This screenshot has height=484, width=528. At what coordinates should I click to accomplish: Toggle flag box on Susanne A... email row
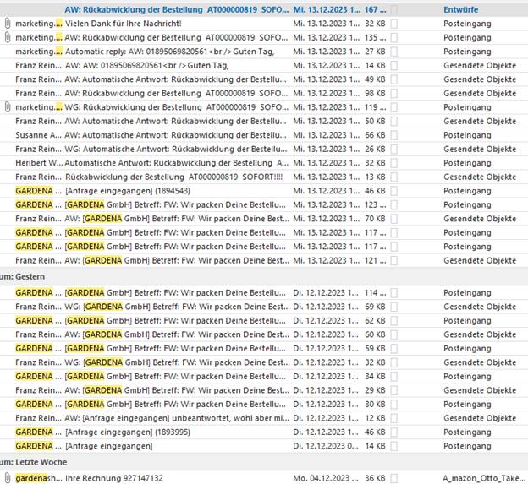click(x=394, y=135)
